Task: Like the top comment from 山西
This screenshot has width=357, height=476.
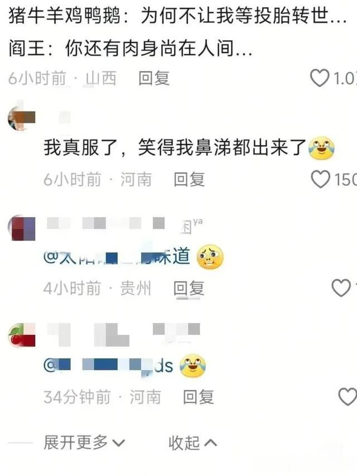Action: click(x=320, y=78)
